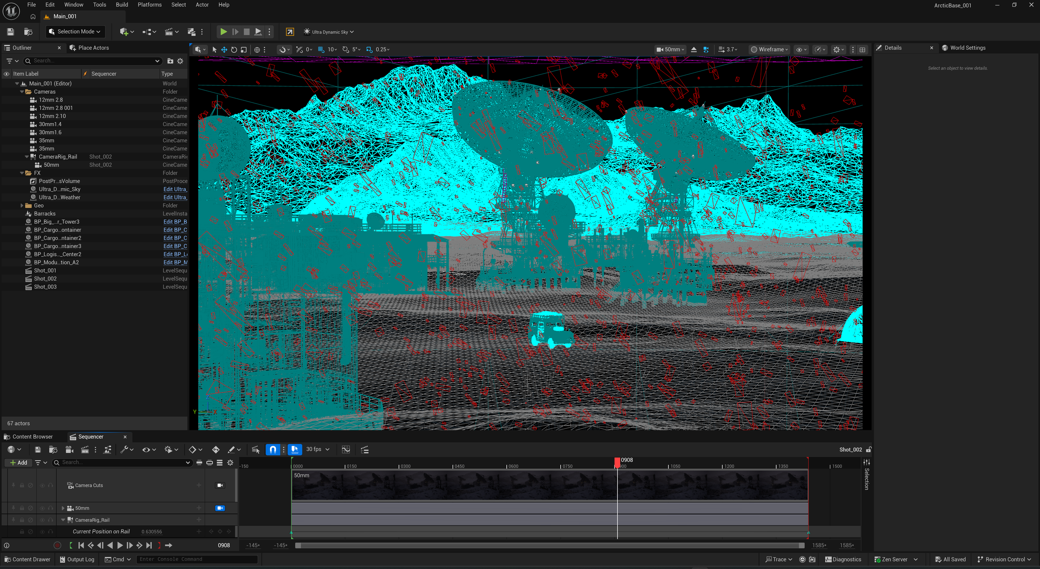The image size is (1040, 569).
Task: Click the Eject camera pilot icon
Action: pos(693,50)
